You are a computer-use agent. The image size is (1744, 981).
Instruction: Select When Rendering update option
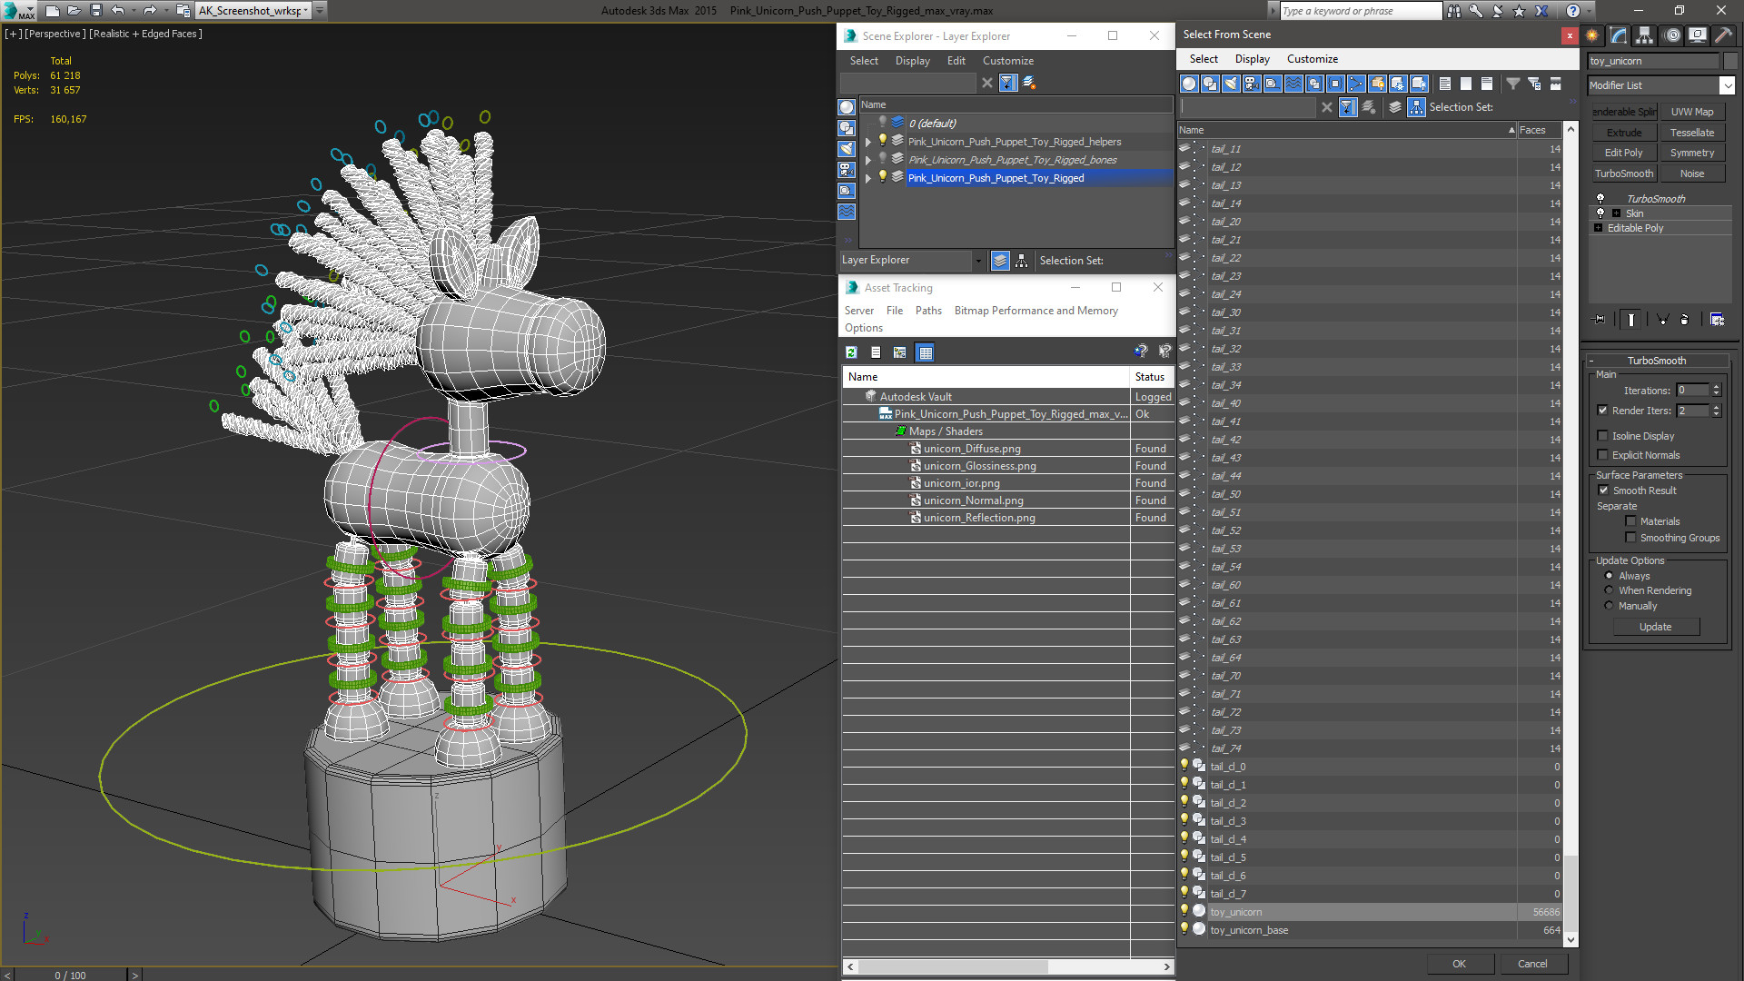click(1610, 590)
